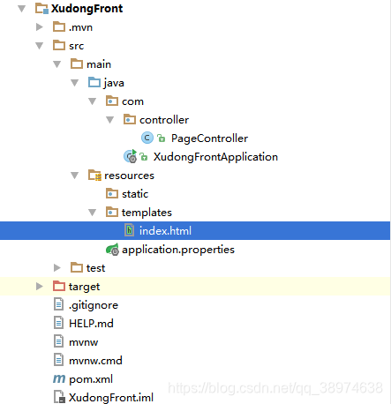
Task: Collapse the controller package arrow
Action: [110, 120]
